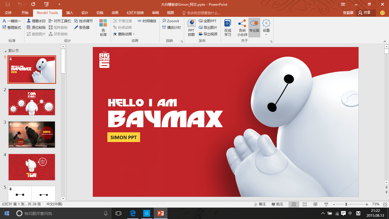Select 增删水印 watermark tool
The width and height of the screenshot is (389, 219).
(x=36, y=21)
